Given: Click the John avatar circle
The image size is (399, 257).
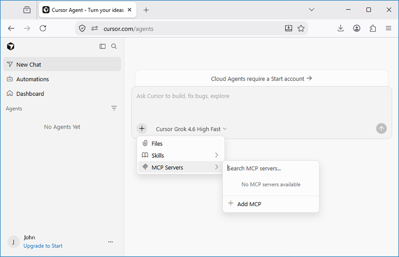Looking at the screenshot, I should click(13, 242).
